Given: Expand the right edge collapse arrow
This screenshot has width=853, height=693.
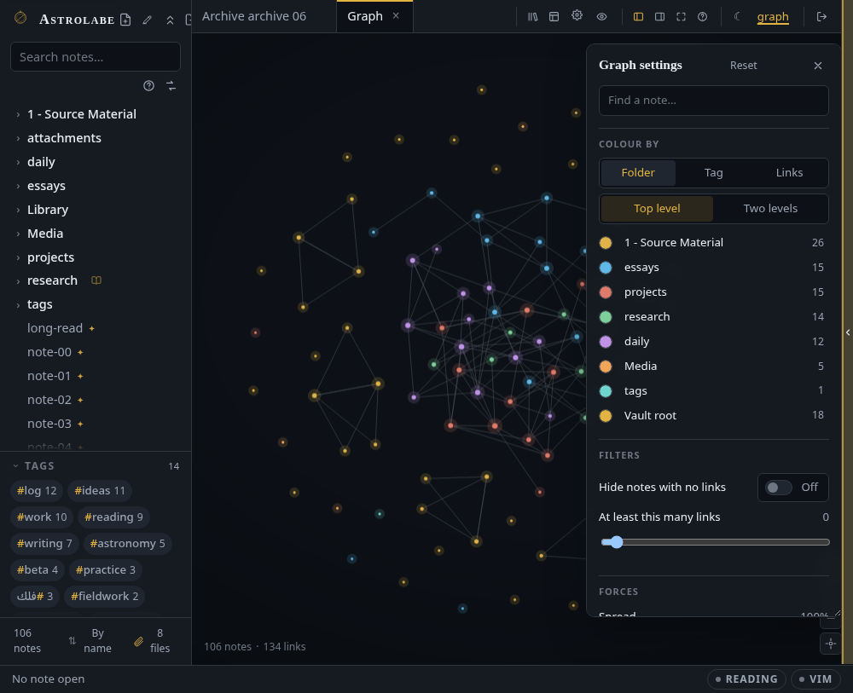Looking at the screenshot, I should coord(848,332).
